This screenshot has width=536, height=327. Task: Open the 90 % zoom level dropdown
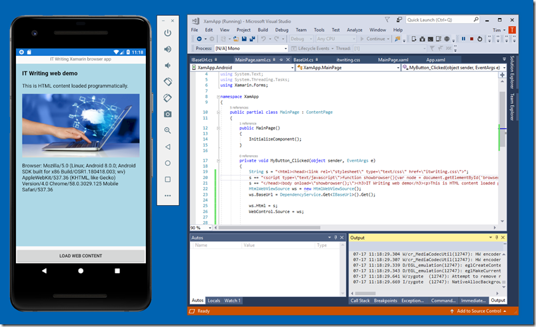pyautogui.click(x=201, y=228)
